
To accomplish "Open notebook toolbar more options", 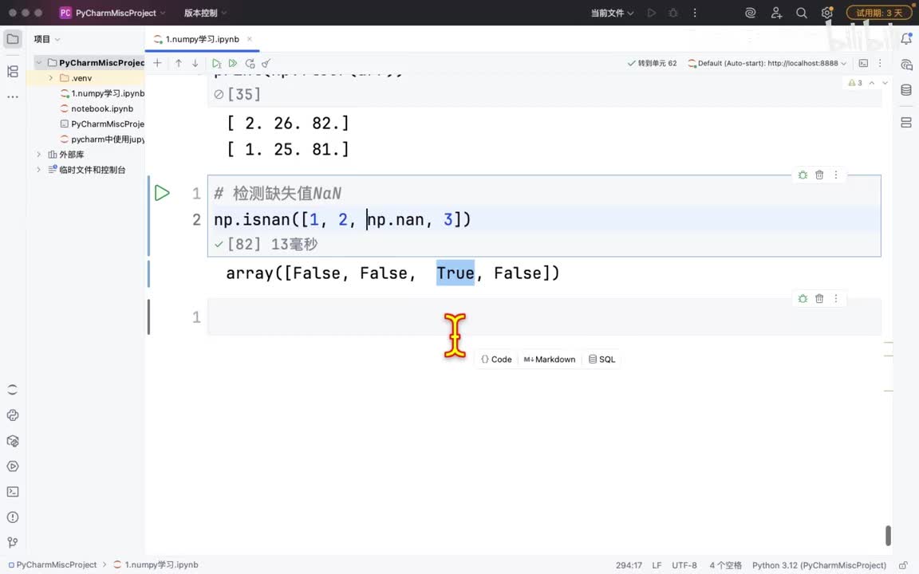I will (x=880, y=63).
